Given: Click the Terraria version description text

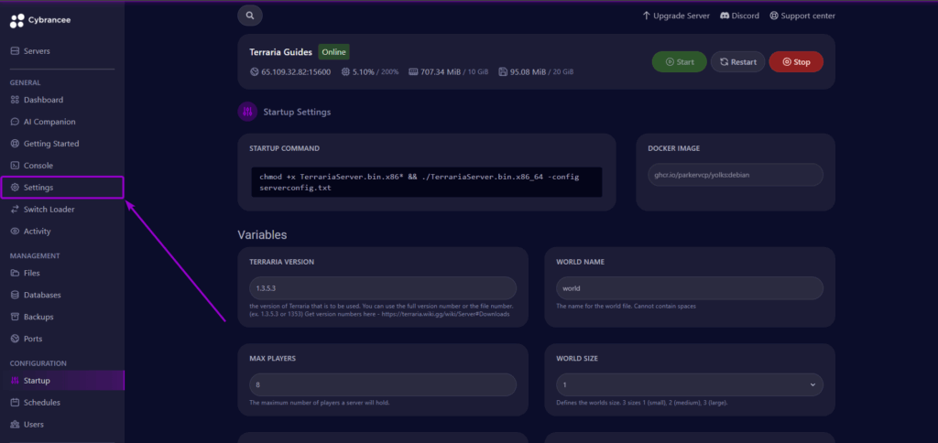Looking at the screenshot, I should click(x=381, y=309).
